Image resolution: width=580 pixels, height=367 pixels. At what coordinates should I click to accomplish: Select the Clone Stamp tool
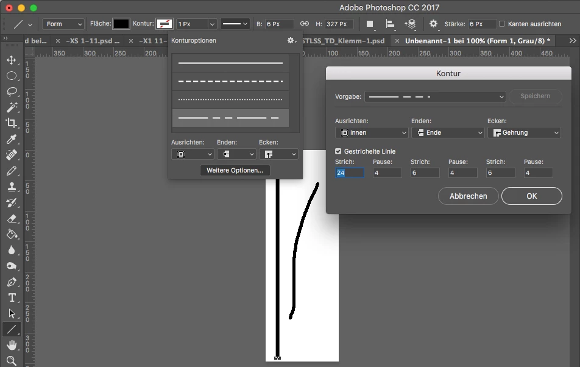pyautogui.click(x=12, y=187)
